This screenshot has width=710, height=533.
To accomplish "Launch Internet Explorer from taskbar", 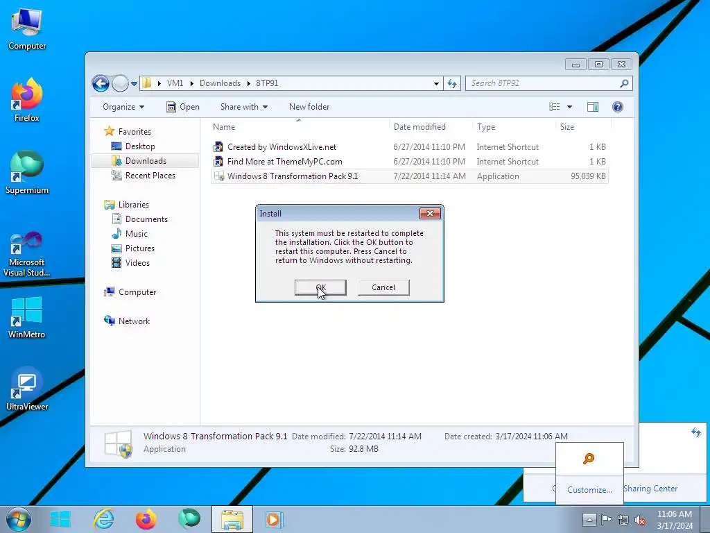I will [x=103, y=519].
